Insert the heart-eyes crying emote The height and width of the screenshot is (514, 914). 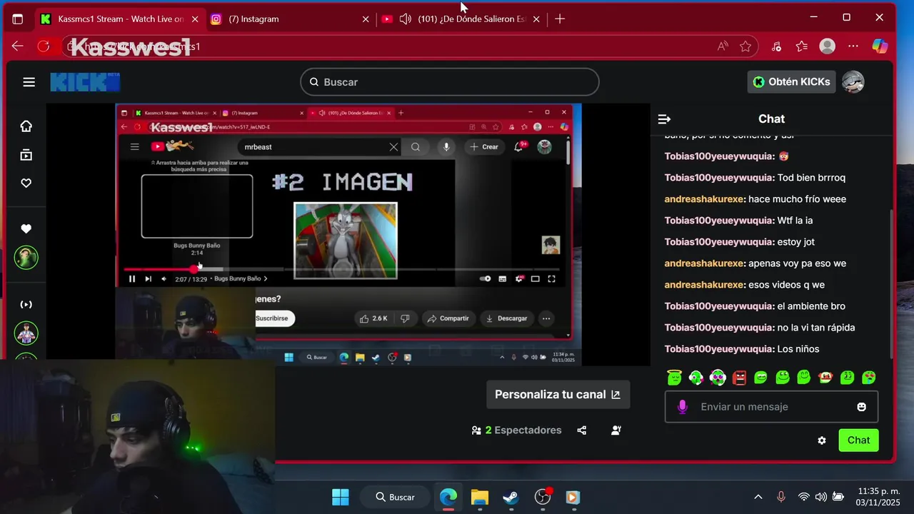(x=869, y=377)
